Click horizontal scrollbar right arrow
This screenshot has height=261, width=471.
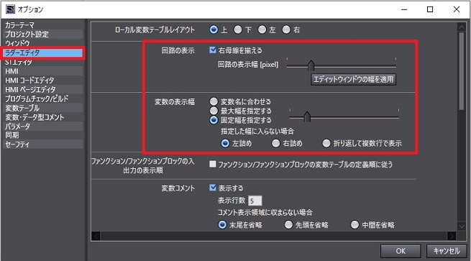click(x=452, y=236)
